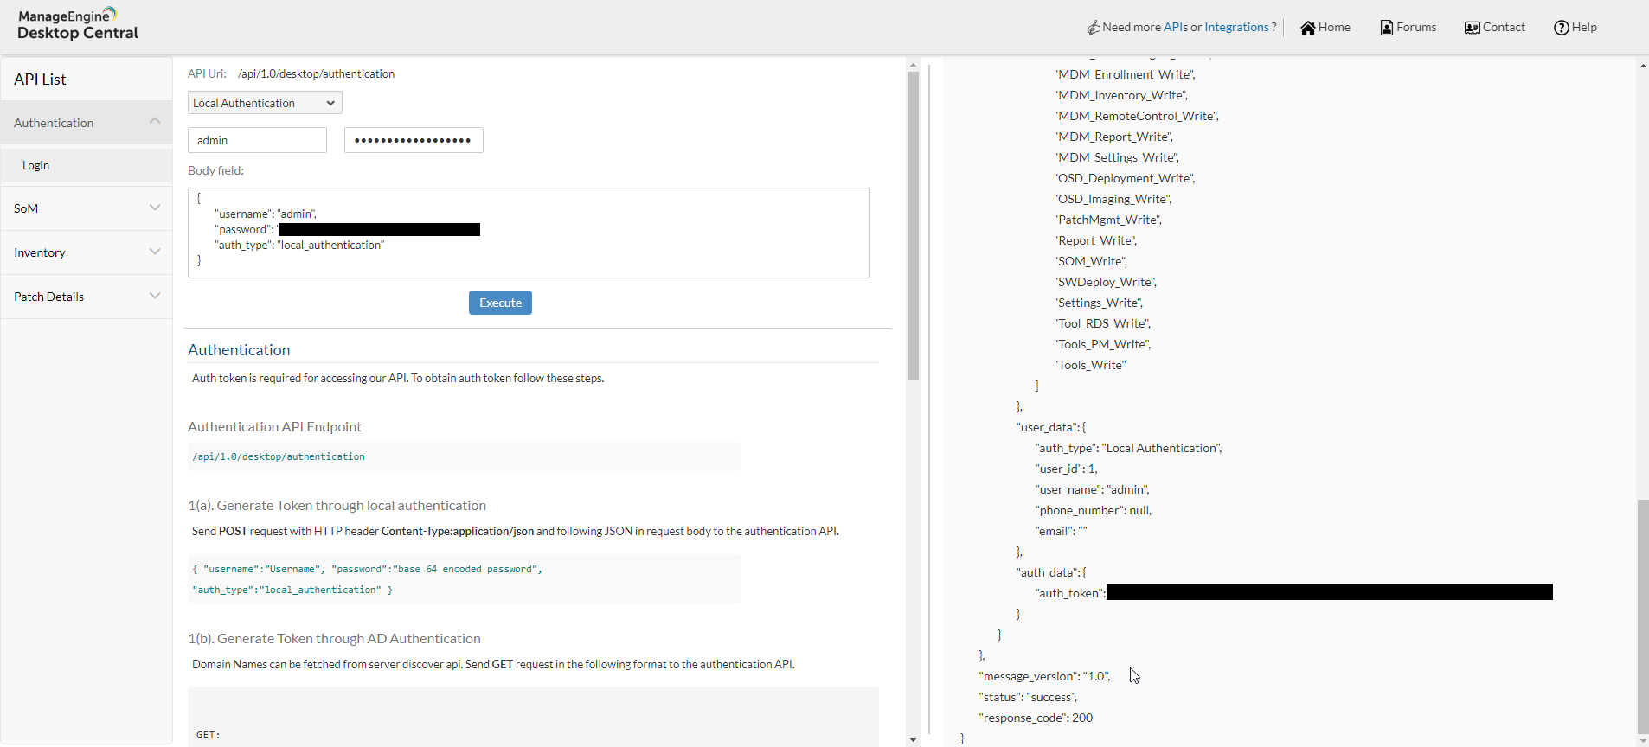Click "Tools_Write" in the response
The width and height of the screenshot is (1649, 747).
click(1090, 365)
